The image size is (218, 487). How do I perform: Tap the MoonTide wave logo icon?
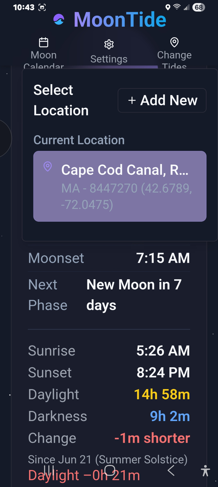coord(59,20)
